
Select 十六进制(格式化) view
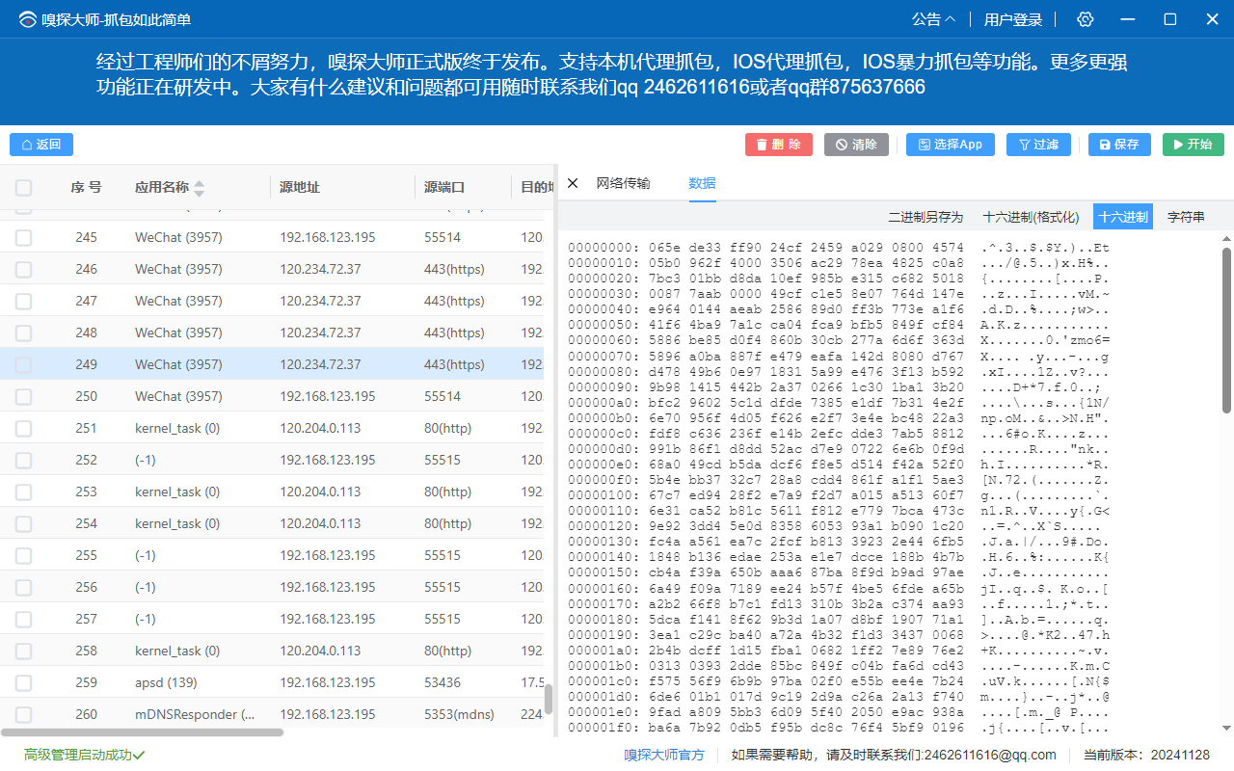[x=1031, y=217]
